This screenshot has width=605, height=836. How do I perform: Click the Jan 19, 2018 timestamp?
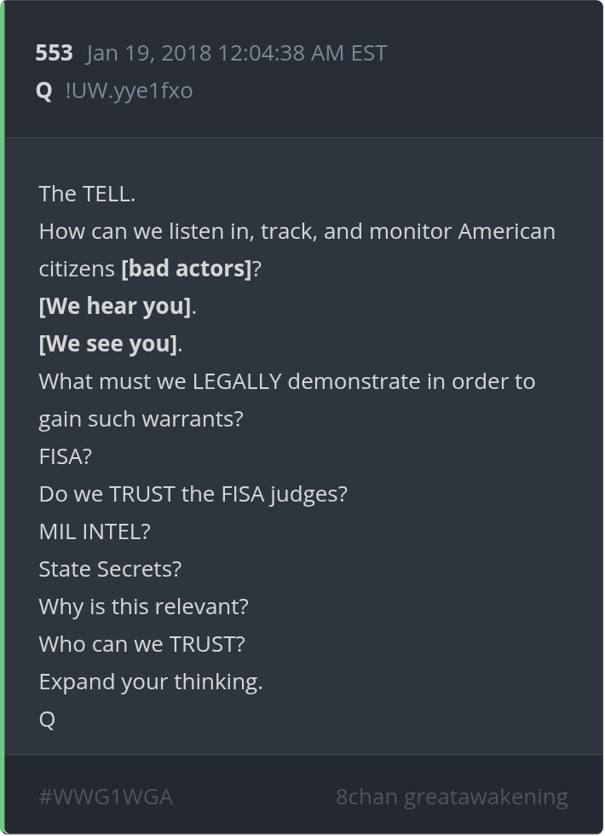(236, 53)
